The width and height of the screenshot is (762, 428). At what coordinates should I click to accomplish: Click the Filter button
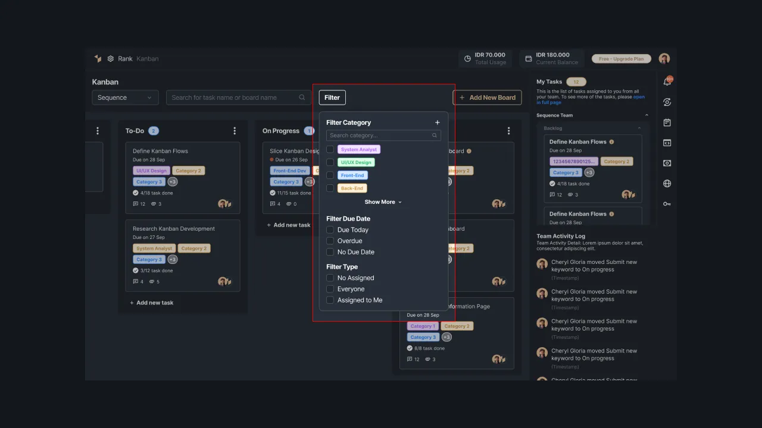tap(332, 97)
